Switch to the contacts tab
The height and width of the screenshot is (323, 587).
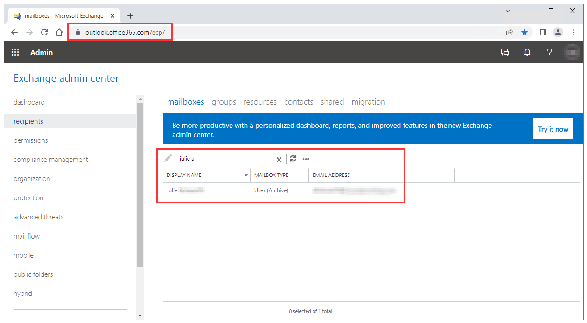(x=299, y=102)
